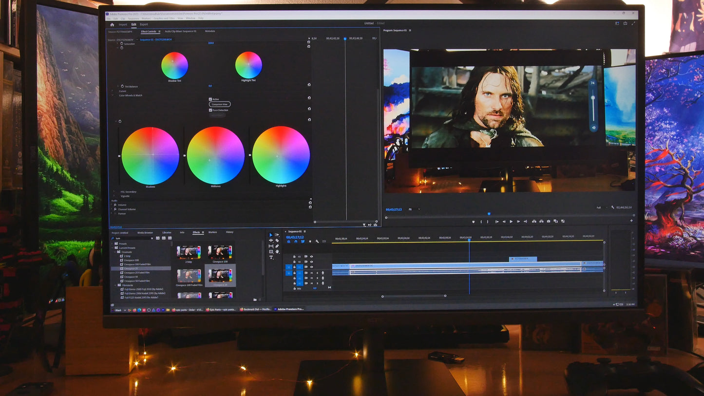Select the Ripple Edit tool
The height and width of the screenshot is (396, 704).
tap(271, 241)
